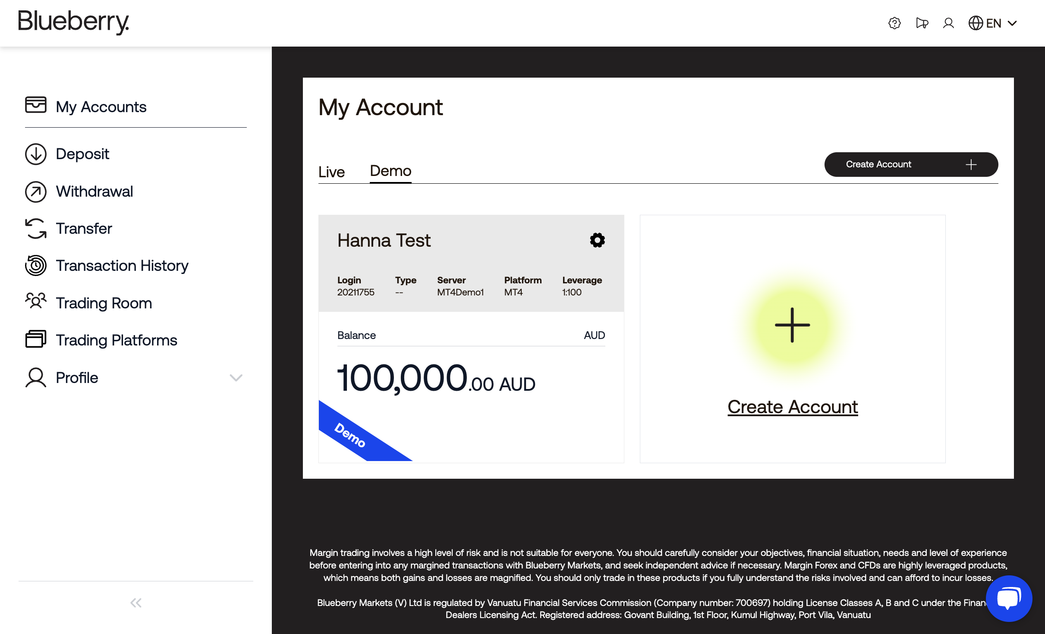Image resolution: width=1045 pixels, height=634 pixels.
Task: Click the Deposit arrow-down icon
Action: pyautogui.click(x=36, y=154)
